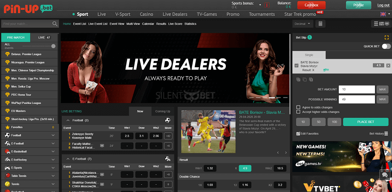Expand the Table Tennis category
392x192 pixels.
[53, 176]
